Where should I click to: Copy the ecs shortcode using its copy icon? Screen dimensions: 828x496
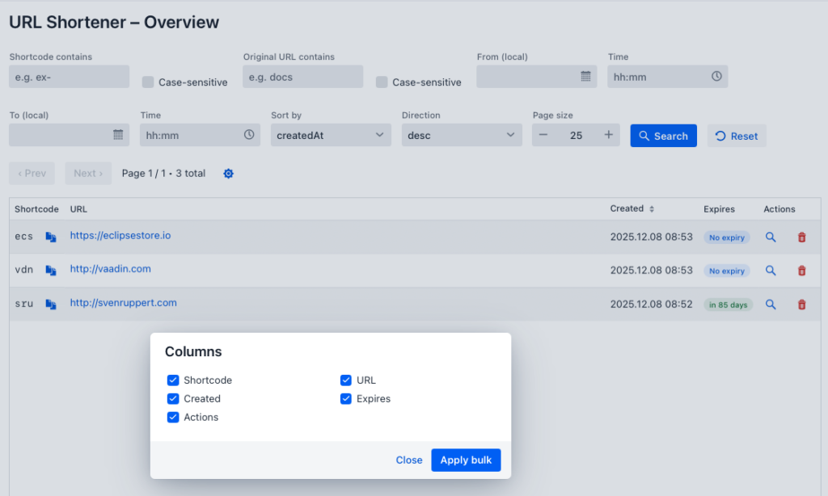(51, 236)
